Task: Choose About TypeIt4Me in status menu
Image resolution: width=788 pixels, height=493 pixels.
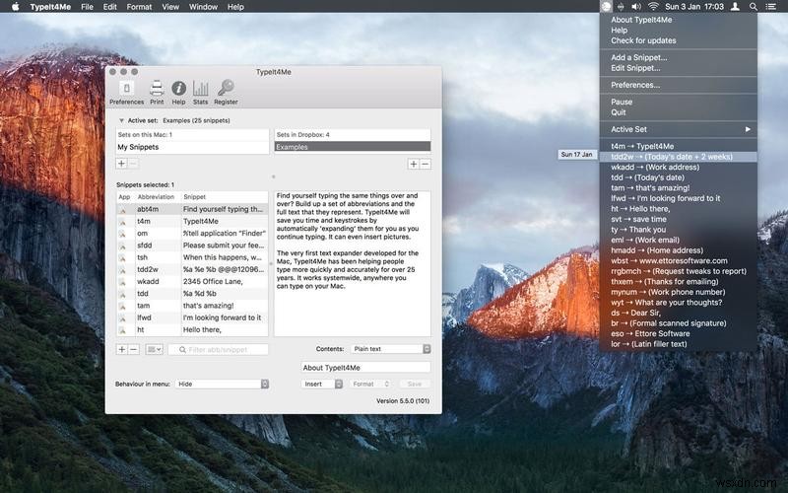Action: point(679,20)
